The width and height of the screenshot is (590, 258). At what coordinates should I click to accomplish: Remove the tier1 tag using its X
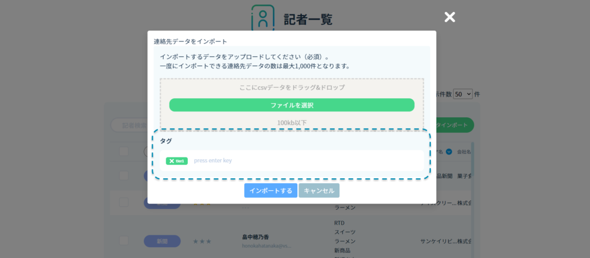pyautogui.click(x=171, y=161)
